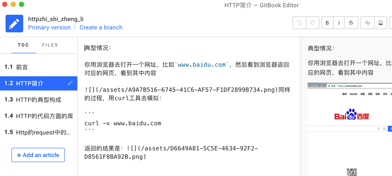Open the Primary version link
The width and height of the screenshot is (392, 176).
(50, 28)
